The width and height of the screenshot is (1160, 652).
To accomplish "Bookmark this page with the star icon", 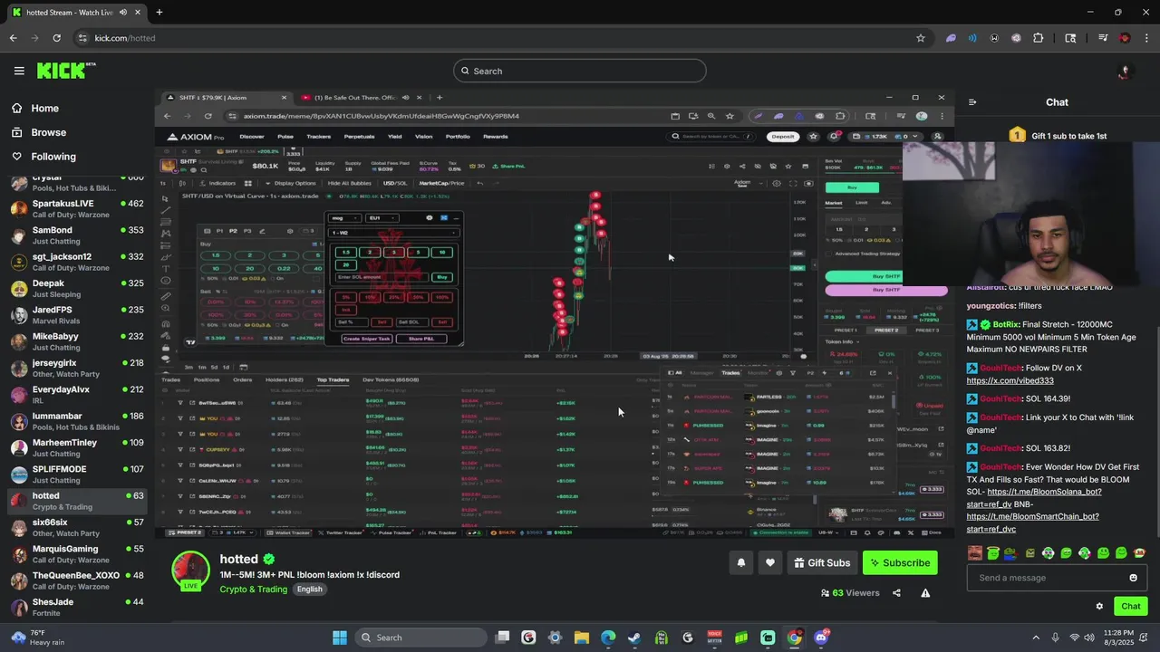I will pos(921,38).
